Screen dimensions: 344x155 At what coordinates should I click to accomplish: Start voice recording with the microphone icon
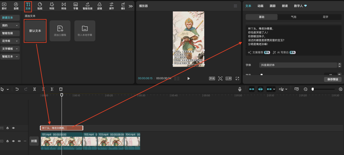tap(240, 89)
